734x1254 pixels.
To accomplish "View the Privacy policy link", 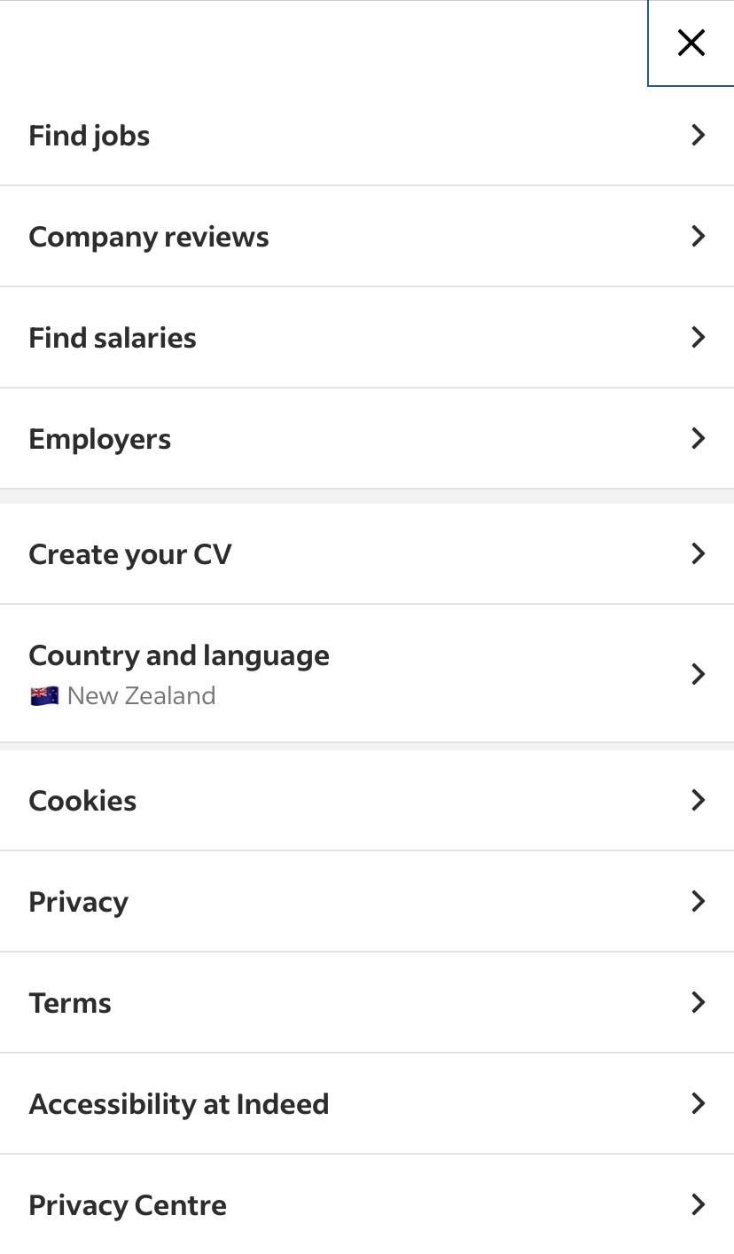I will (79, 902).
